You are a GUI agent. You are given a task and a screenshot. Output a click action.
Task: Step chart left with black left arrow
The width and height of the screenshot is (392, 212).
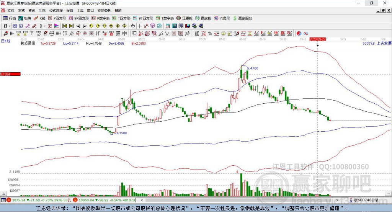[x=78, y=26]
